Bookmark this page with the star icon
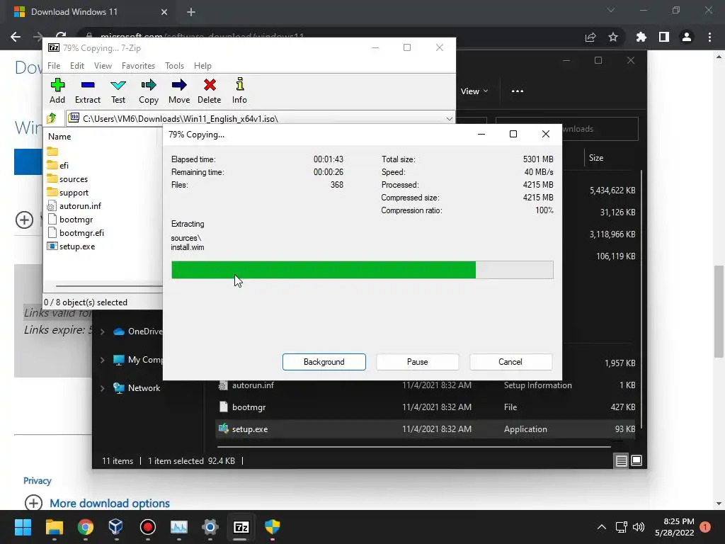Image resolution: width=725 pixels, height=544 pixels. point(613,37)
